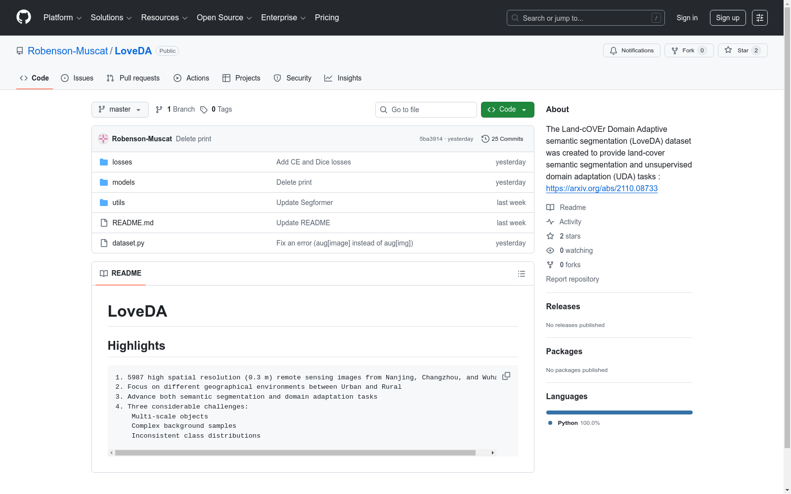
Task: Click the utils folder icon
Action: 104,203
